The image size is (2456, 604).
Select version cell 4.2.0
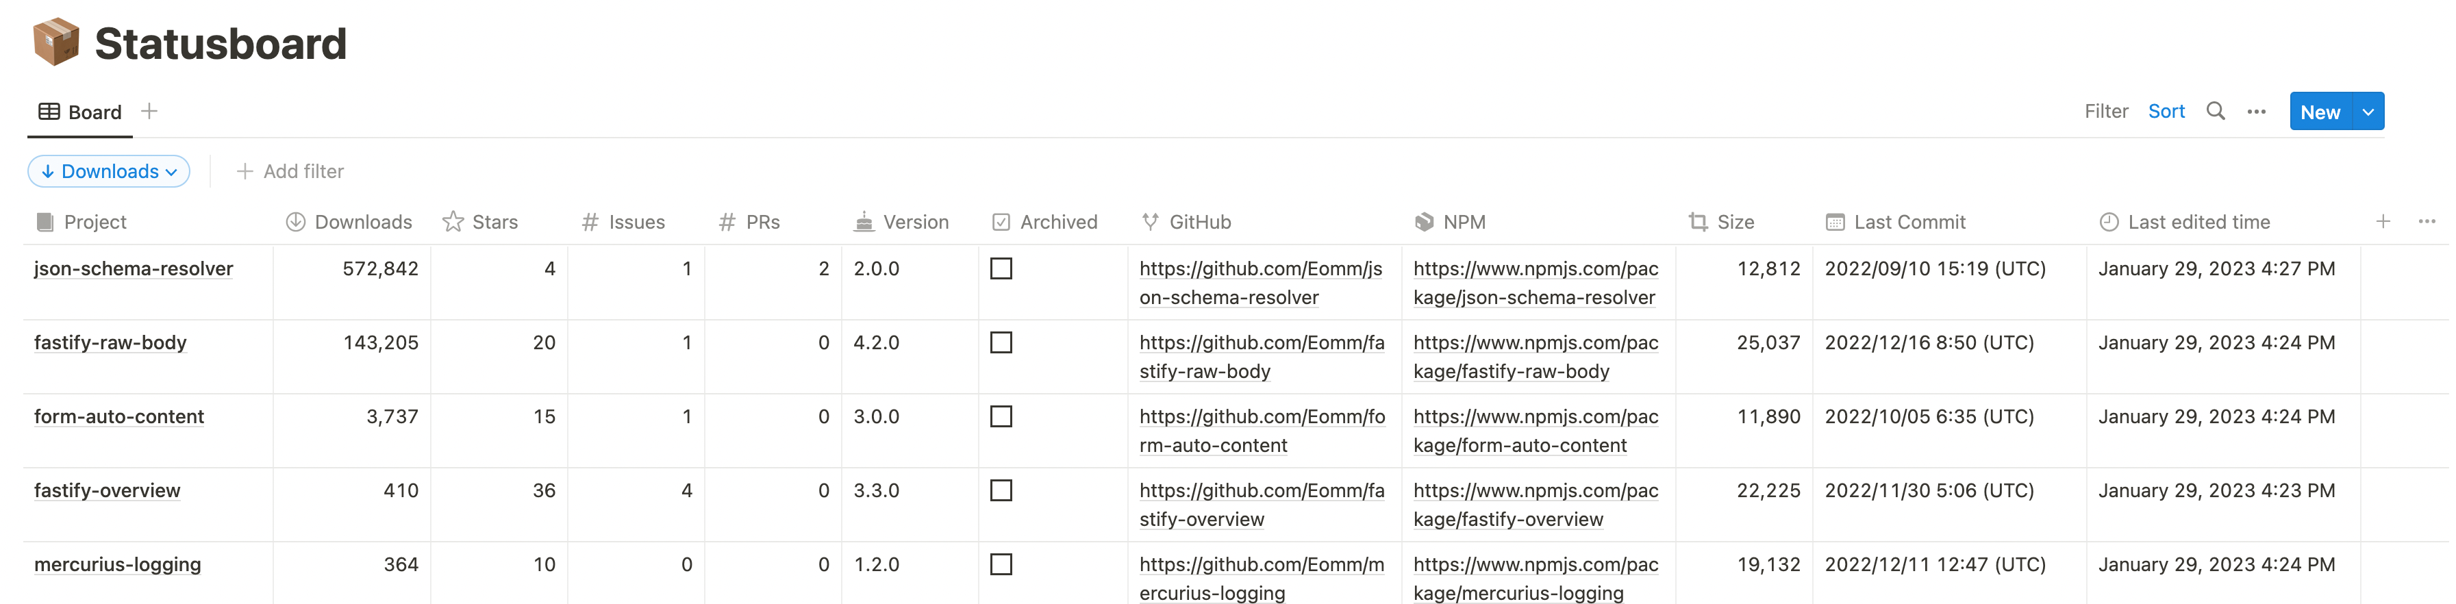click(910, 356)
